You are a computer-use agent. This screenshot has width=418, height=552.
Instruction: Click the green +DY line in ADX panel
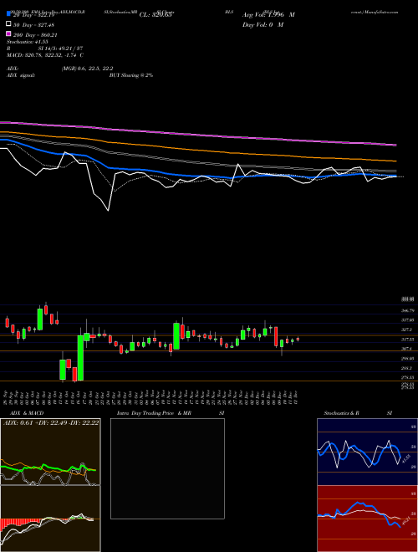click(48, 468)
